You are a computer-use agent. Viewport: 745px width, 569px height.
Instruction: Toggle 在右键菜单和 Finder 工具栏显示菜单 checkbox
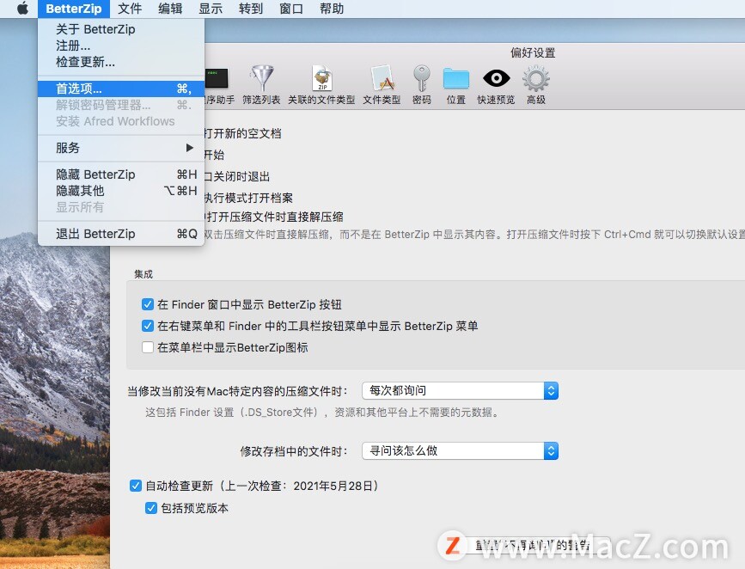pyautogui.click(x=147, y=326)
